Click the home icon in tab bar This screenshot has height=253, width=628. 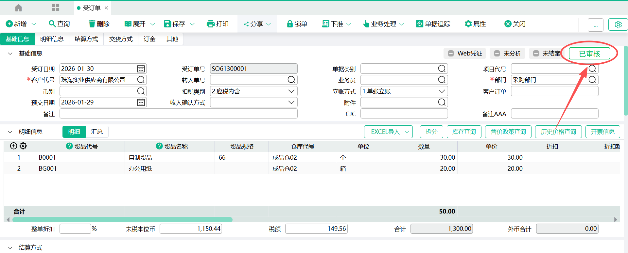(x=19, y=8)
